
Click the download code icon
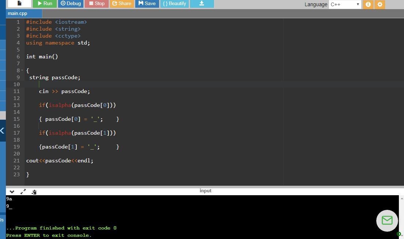(201, 4)
